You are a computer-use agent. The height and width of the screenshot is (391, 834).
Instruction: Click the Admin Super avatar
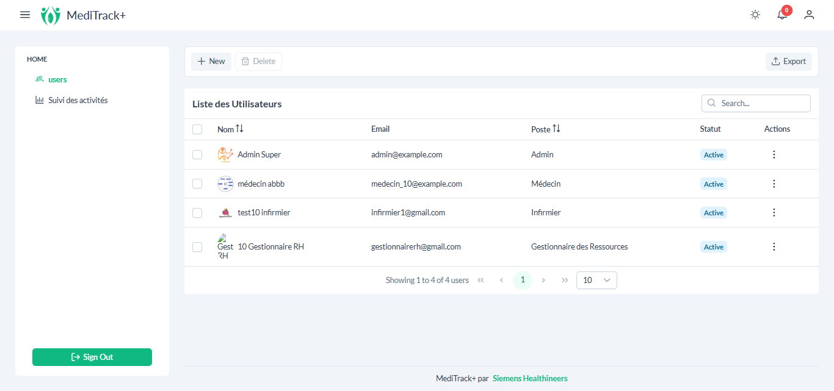click(x=225, y=154)
